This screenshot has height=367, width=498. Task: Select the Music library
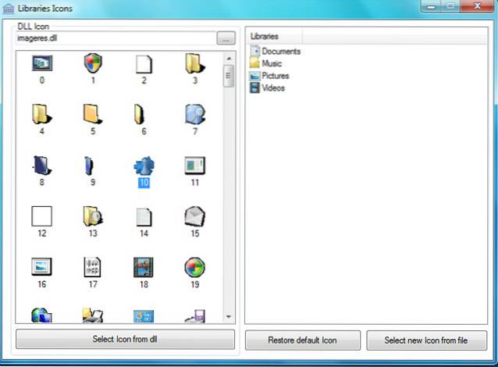point(266,63)
